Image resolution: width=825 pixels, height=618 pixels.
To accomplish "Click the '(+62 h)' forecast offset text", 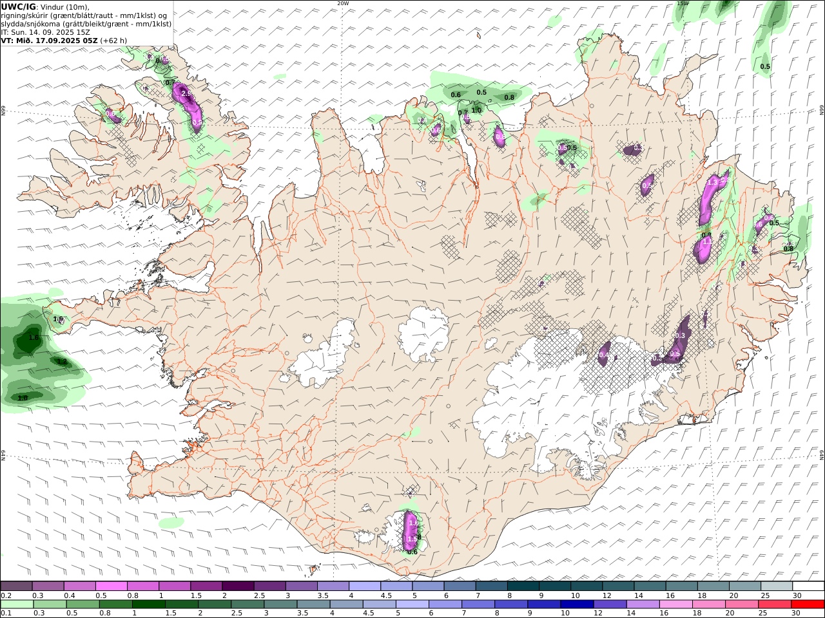I will coord(113,41).
